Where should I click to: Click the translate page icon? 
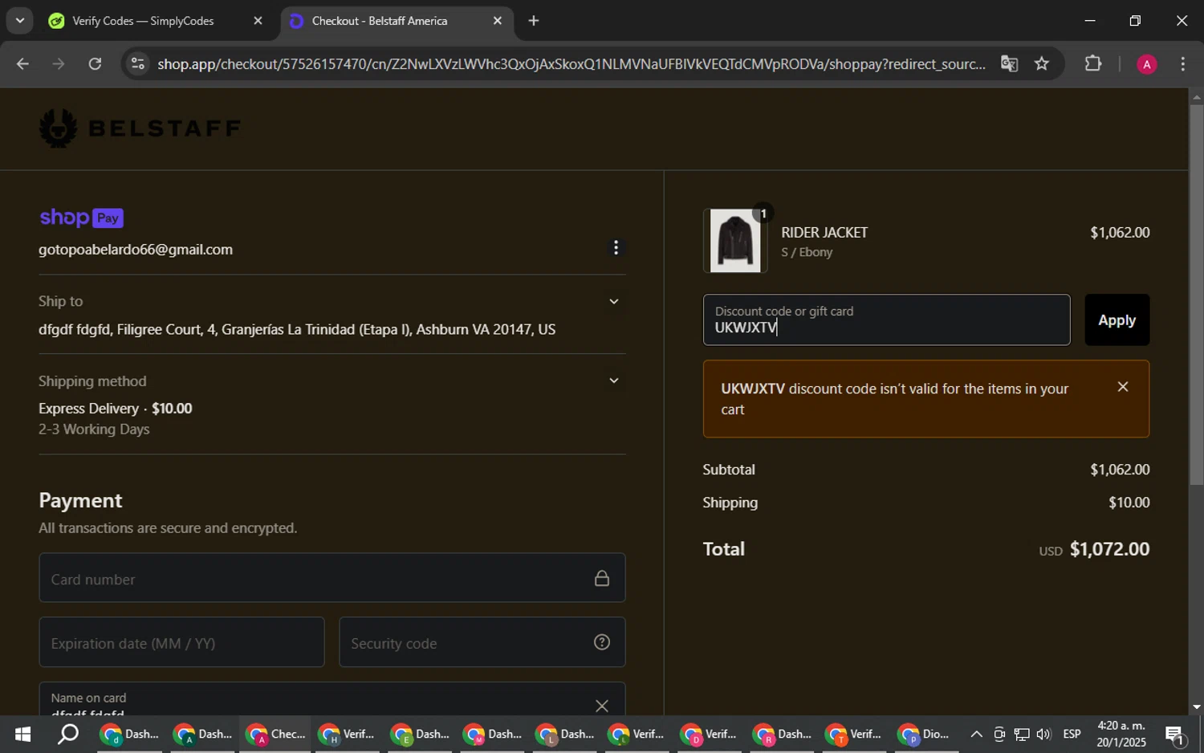1009,63
